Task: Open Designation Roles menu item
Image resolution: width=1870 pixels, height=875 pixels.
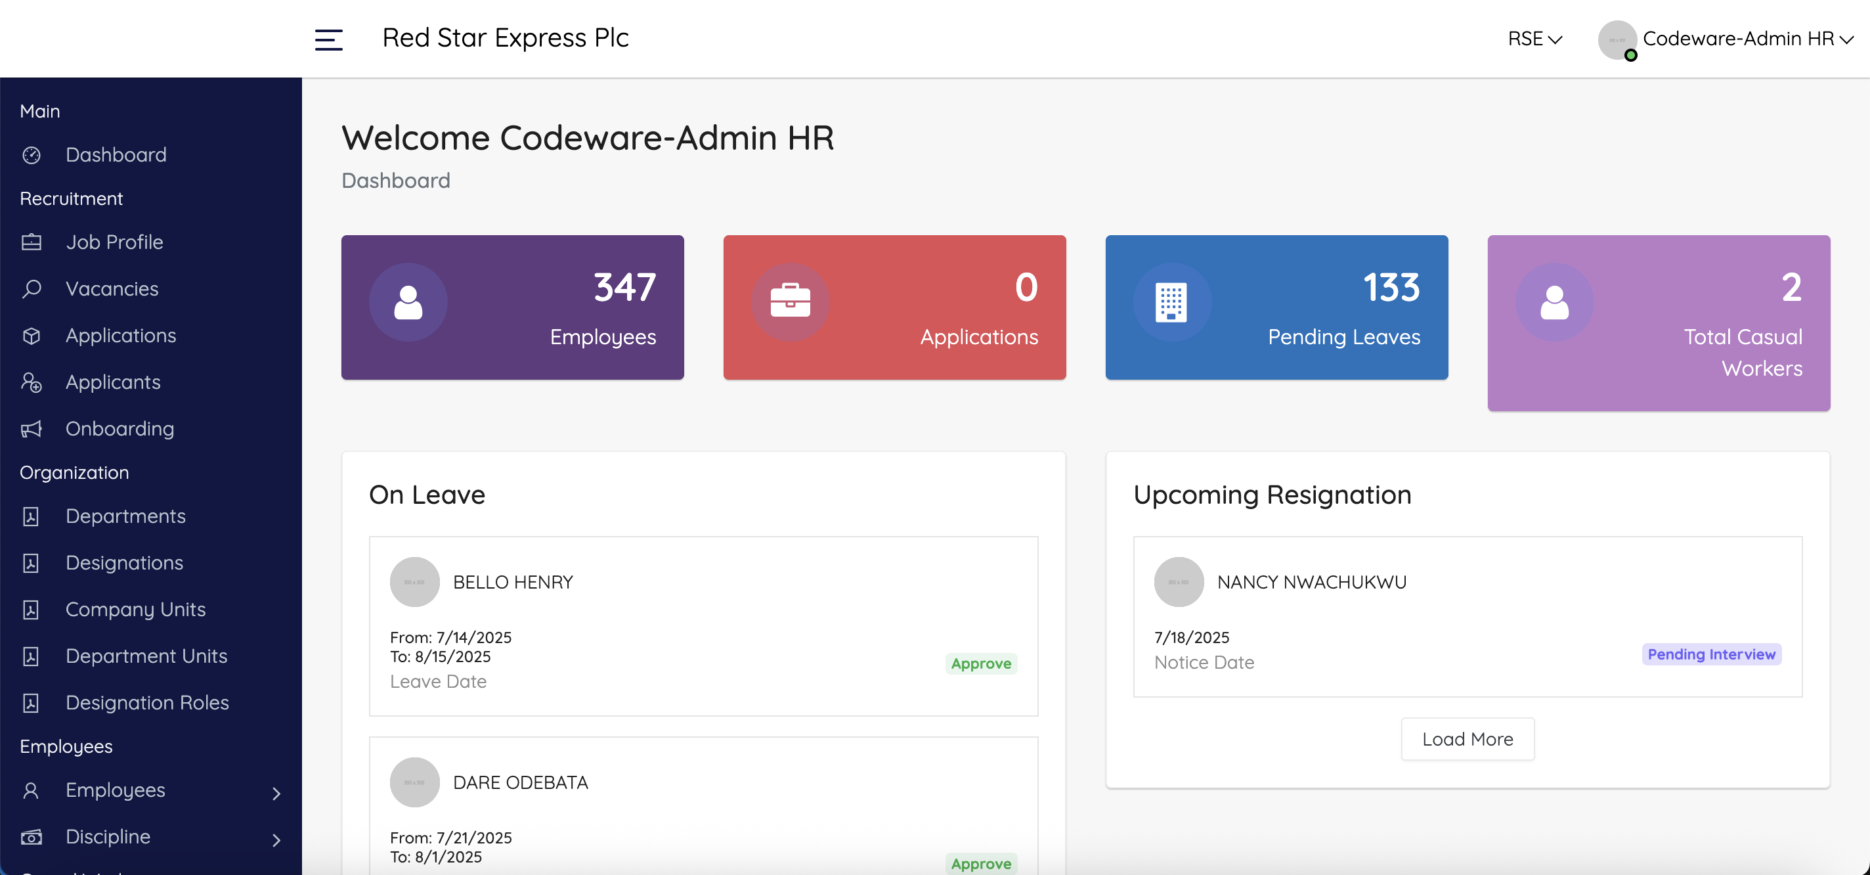Action: (147, 702)
